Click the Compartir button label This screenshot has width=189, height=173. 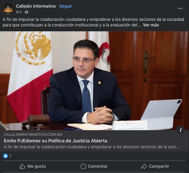[159, 166]
